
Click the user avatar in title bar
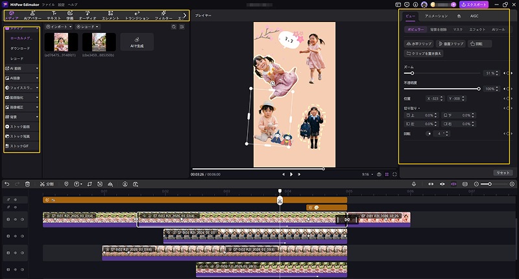[x=424, y=5]
